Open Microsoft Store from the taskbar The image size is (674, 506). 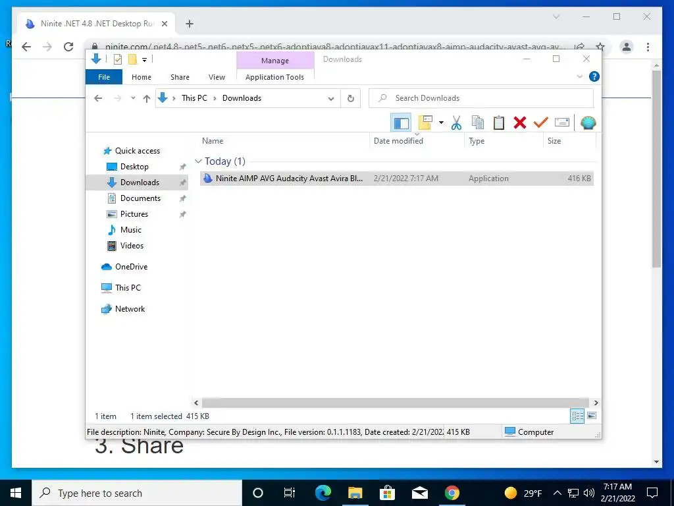point(387,493)
